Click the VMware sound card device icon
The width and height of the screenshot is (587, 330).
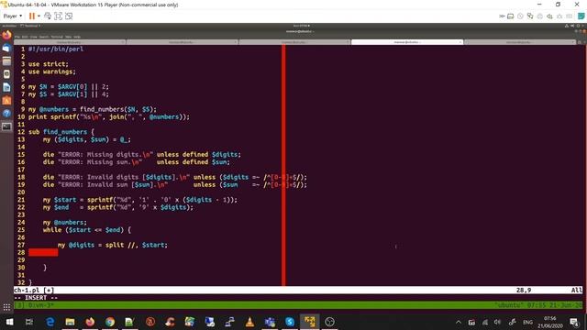point(549,16)
